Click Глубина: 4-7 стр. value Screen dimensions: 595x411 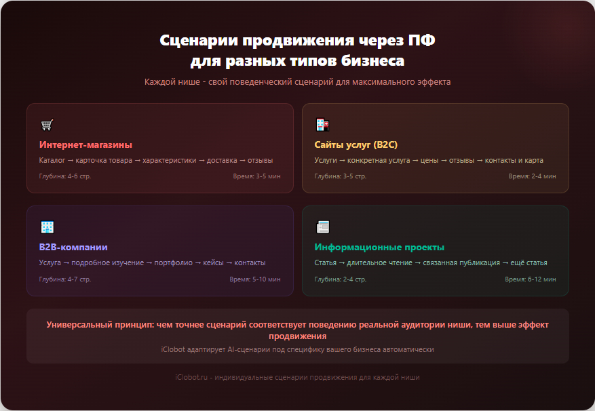point(65,279)
